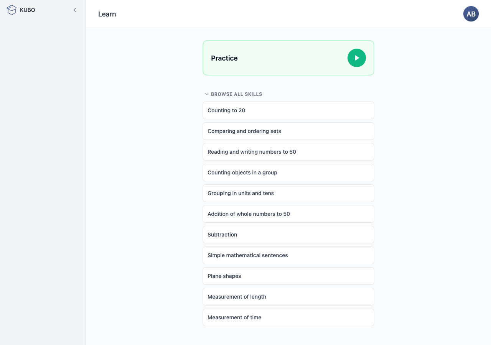Collapse the Browse All Skills section

point(233,94)
